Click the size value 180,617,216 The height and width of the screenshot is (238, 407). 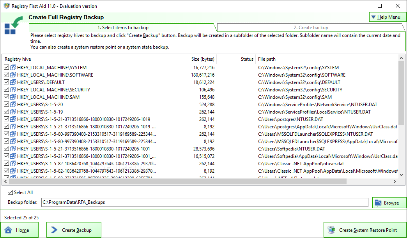203,75
